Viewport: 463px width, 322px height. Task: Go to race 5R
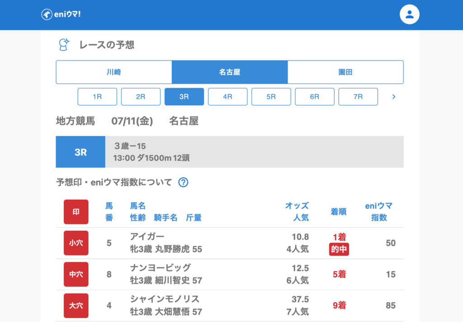(271, 97)
